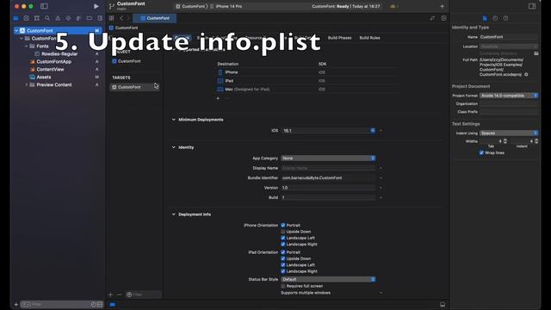Viewport: 551px width, 310px height.
Task: Open the editor options (review) icon
Action: pyautogui.click(x=432, y=18)
